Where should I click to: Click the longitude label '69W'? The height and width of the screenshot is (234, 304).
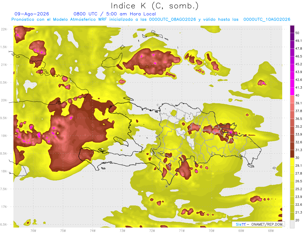[x=241, y=231]
